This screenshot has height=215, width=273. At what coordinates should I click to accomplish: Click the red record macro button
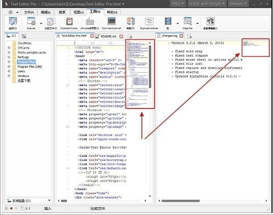11,208
